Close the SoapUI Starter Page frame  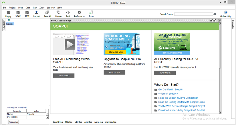219,20
